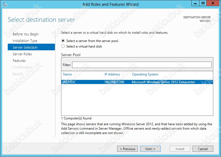
Task: Sort the server pool by Name column
Action: (67, 74)
